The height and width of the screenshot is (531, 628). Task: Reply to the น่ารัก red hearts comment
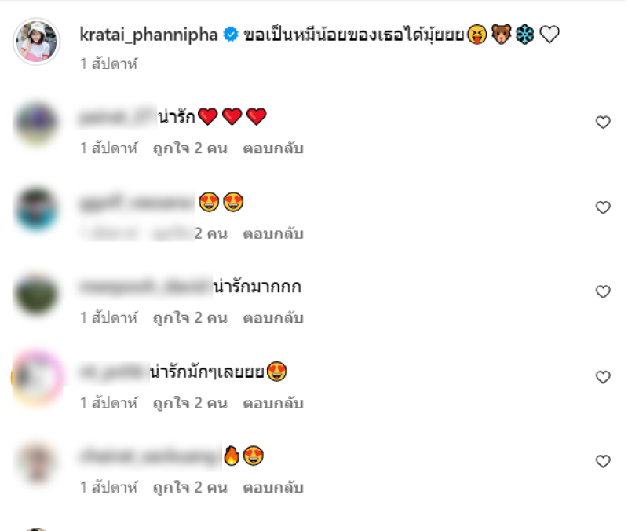tap(273, 148)
